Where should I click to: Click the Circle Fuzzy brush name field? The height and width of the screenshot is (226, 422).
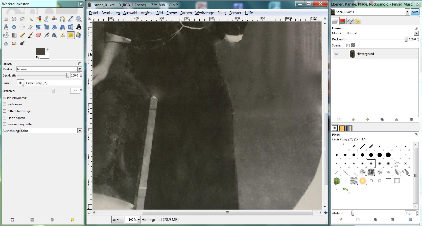[54, 83]
